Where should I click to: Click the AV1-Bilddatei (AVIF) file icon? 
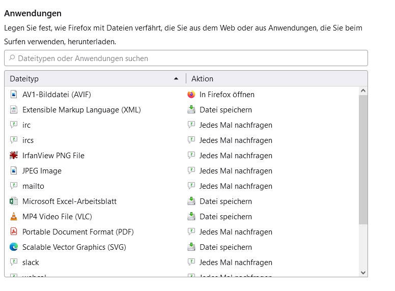14,95
